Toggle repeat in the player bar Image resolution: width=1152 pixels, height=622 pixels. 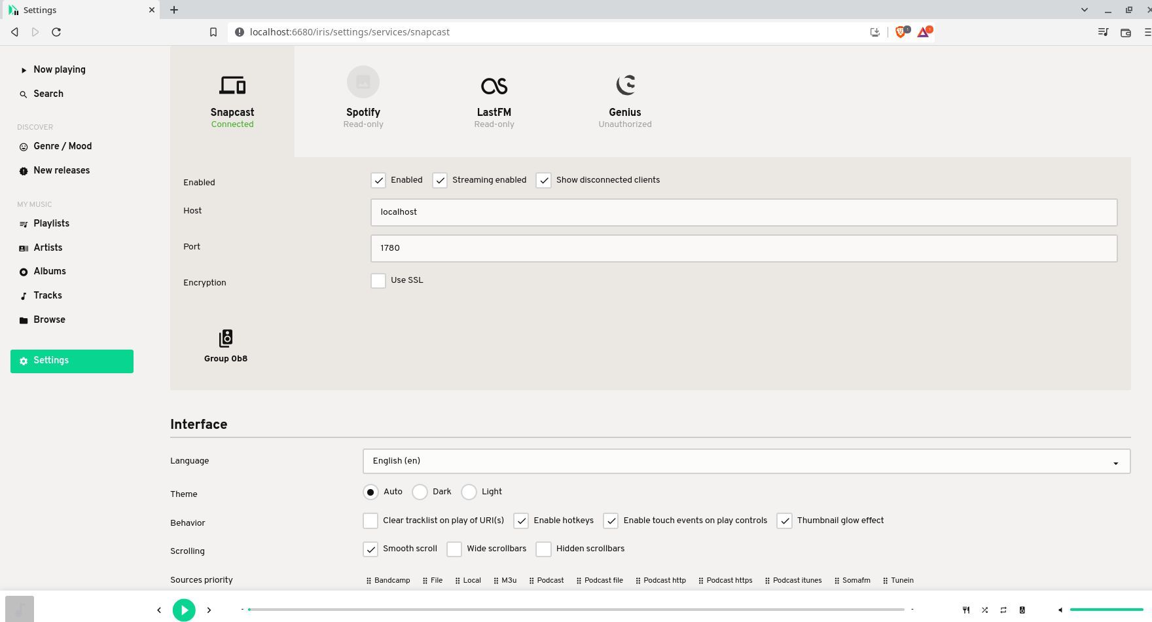click(x=1003, y=610)
